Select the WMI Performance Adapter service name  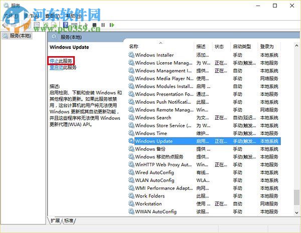pyautogui.click(x=164, y=188)
